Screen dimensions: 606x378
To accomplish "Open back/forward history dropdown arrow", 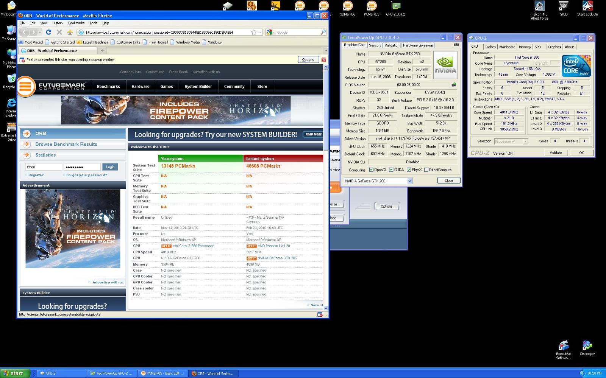I will coord(40,32).
